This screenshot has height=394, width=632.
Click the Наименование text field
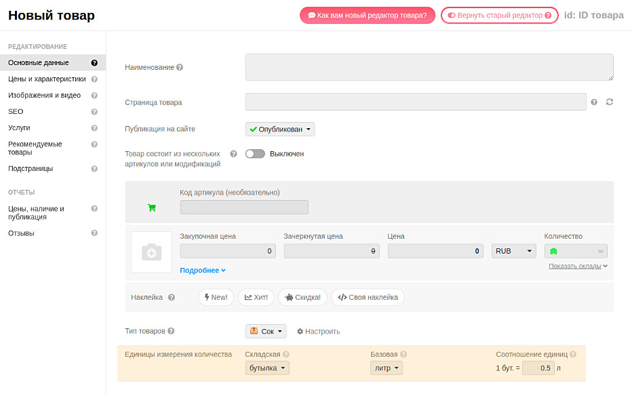(x=429, y=68)
